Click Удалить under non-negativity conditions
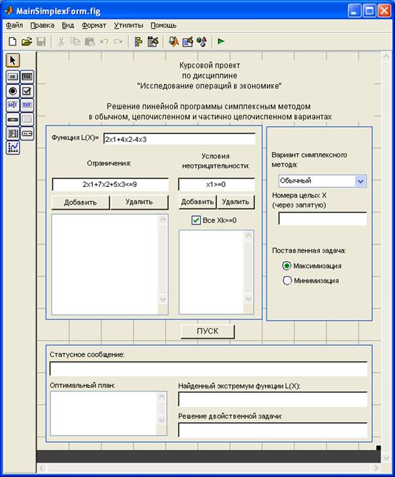Image resolution: width=395 pixels, height=477 pixels. tap(236, 202)
